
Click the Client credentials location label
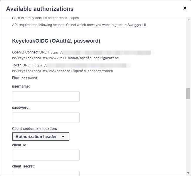pyautogui.click(x=34, y=128)
